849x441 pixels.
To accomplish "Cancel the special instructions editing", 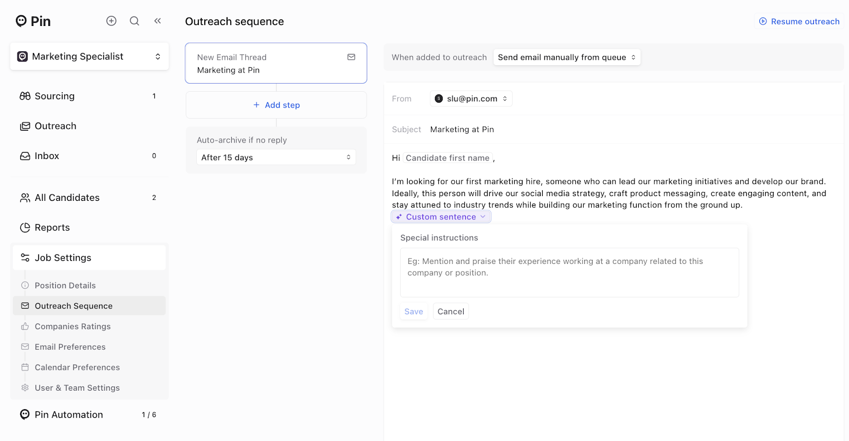I will [x=451, y=312].
